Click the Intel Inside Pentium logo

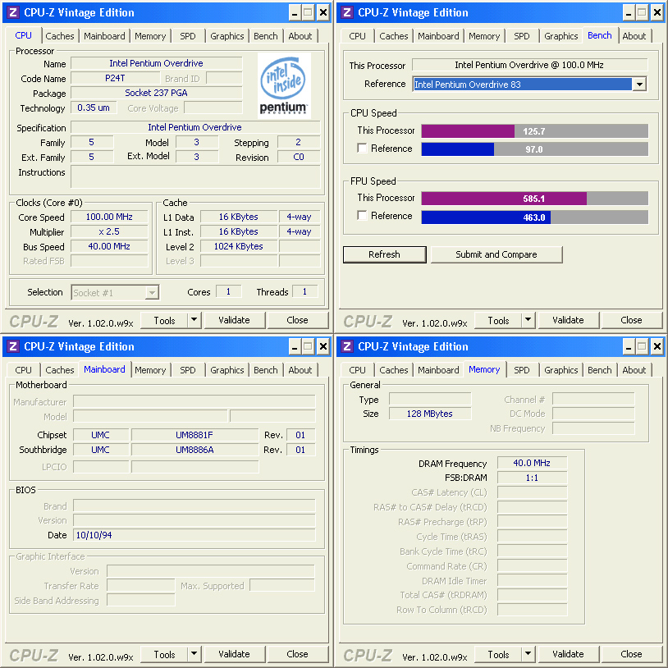click(284, 86)
